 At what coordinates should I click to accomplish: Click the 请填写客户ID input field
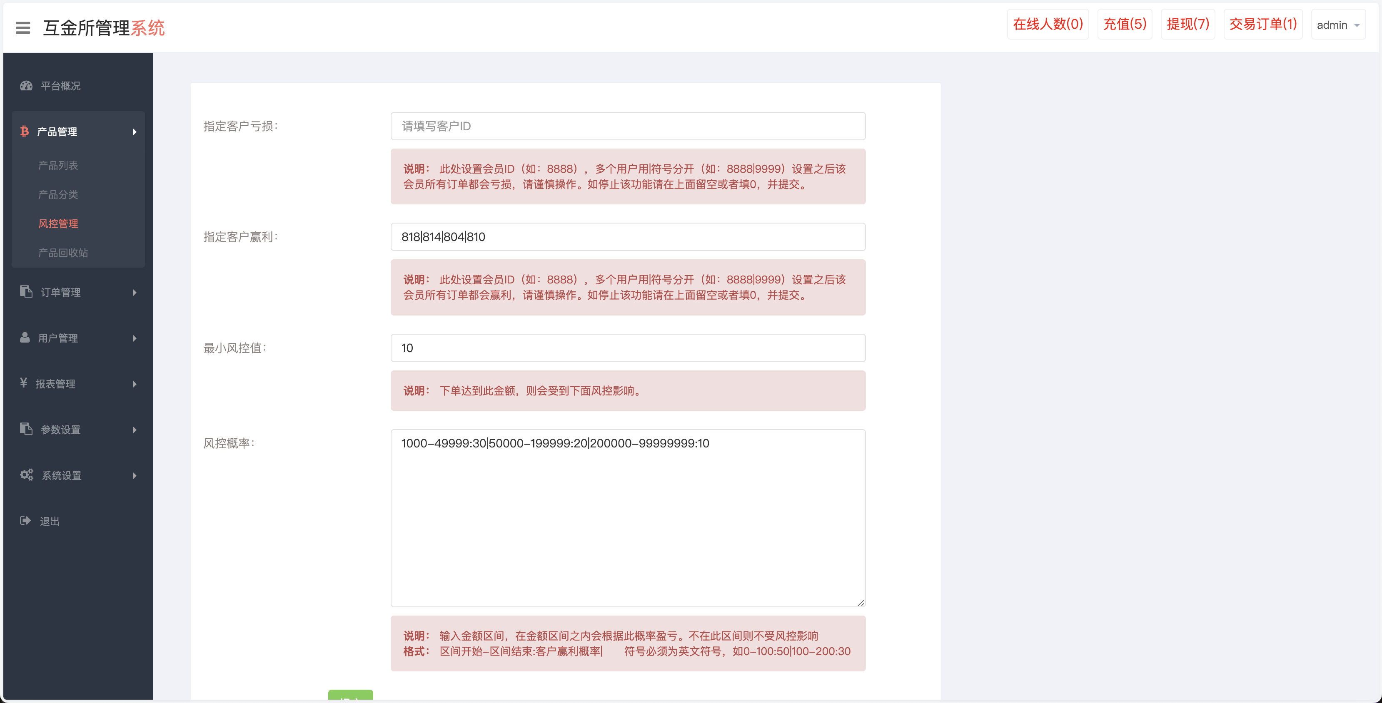point(628,126)
